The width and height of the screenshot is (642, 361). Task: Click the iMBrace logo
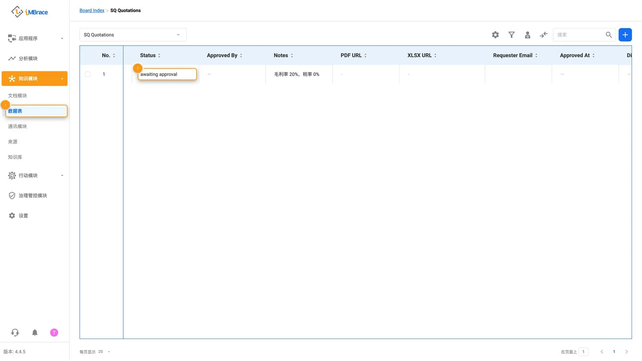coord(29,12)
